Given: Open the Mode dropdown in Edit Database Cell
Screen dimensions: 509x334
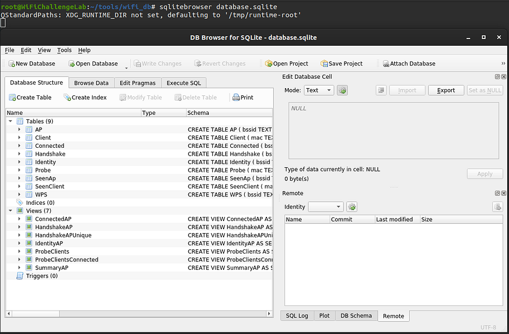Looking at the screenshot, I should pyautogui.click(x=319, y=90).
